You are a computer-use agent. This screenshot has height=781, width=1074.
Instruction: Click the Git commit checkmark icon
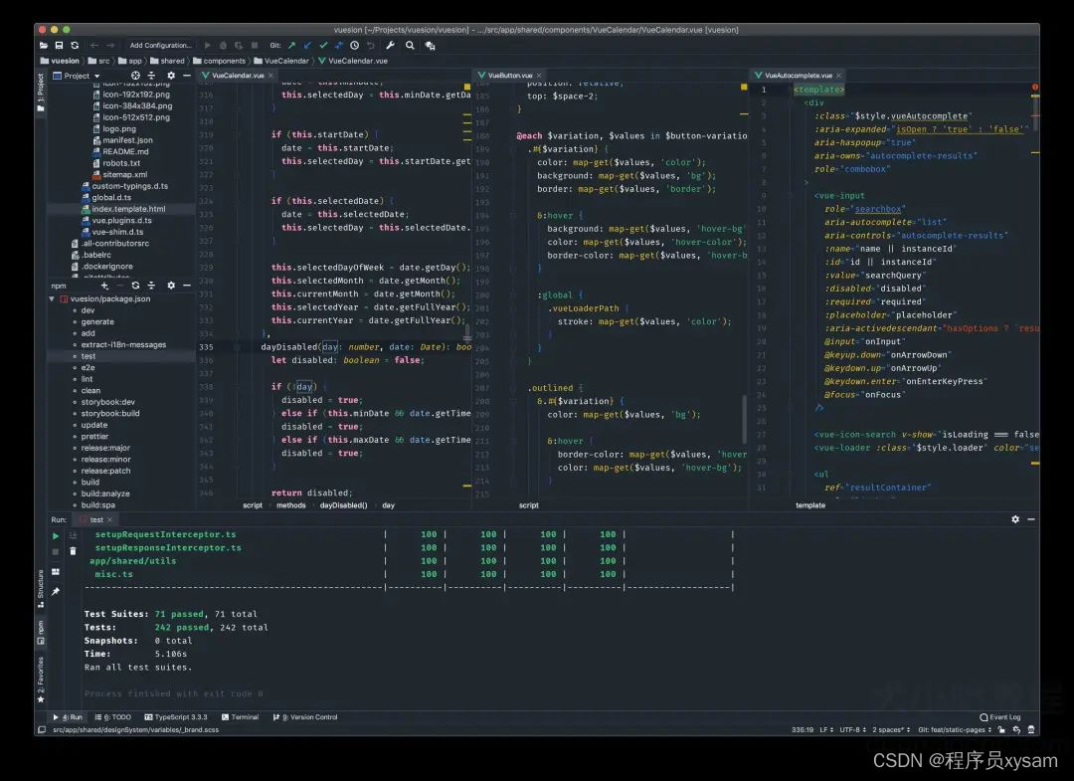(x=323, y=45)
